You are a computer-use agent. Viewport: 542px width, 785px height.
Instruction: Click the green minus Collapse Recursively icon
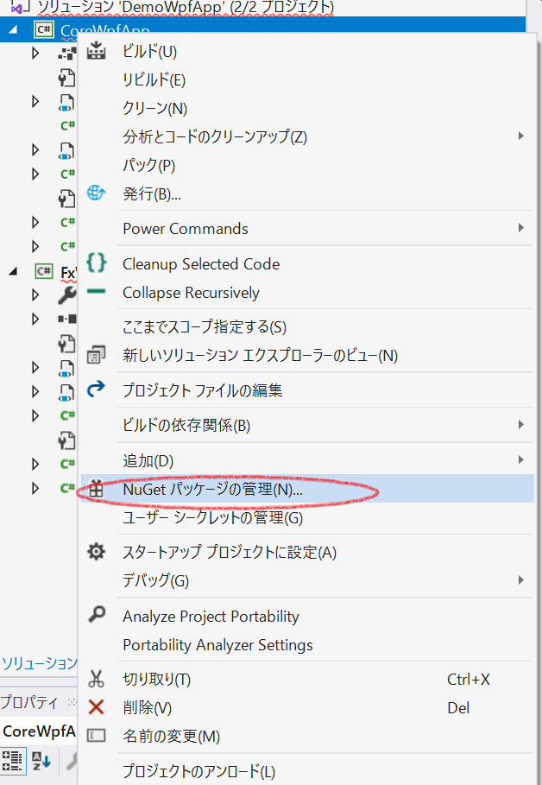click(x=96, y=291)
